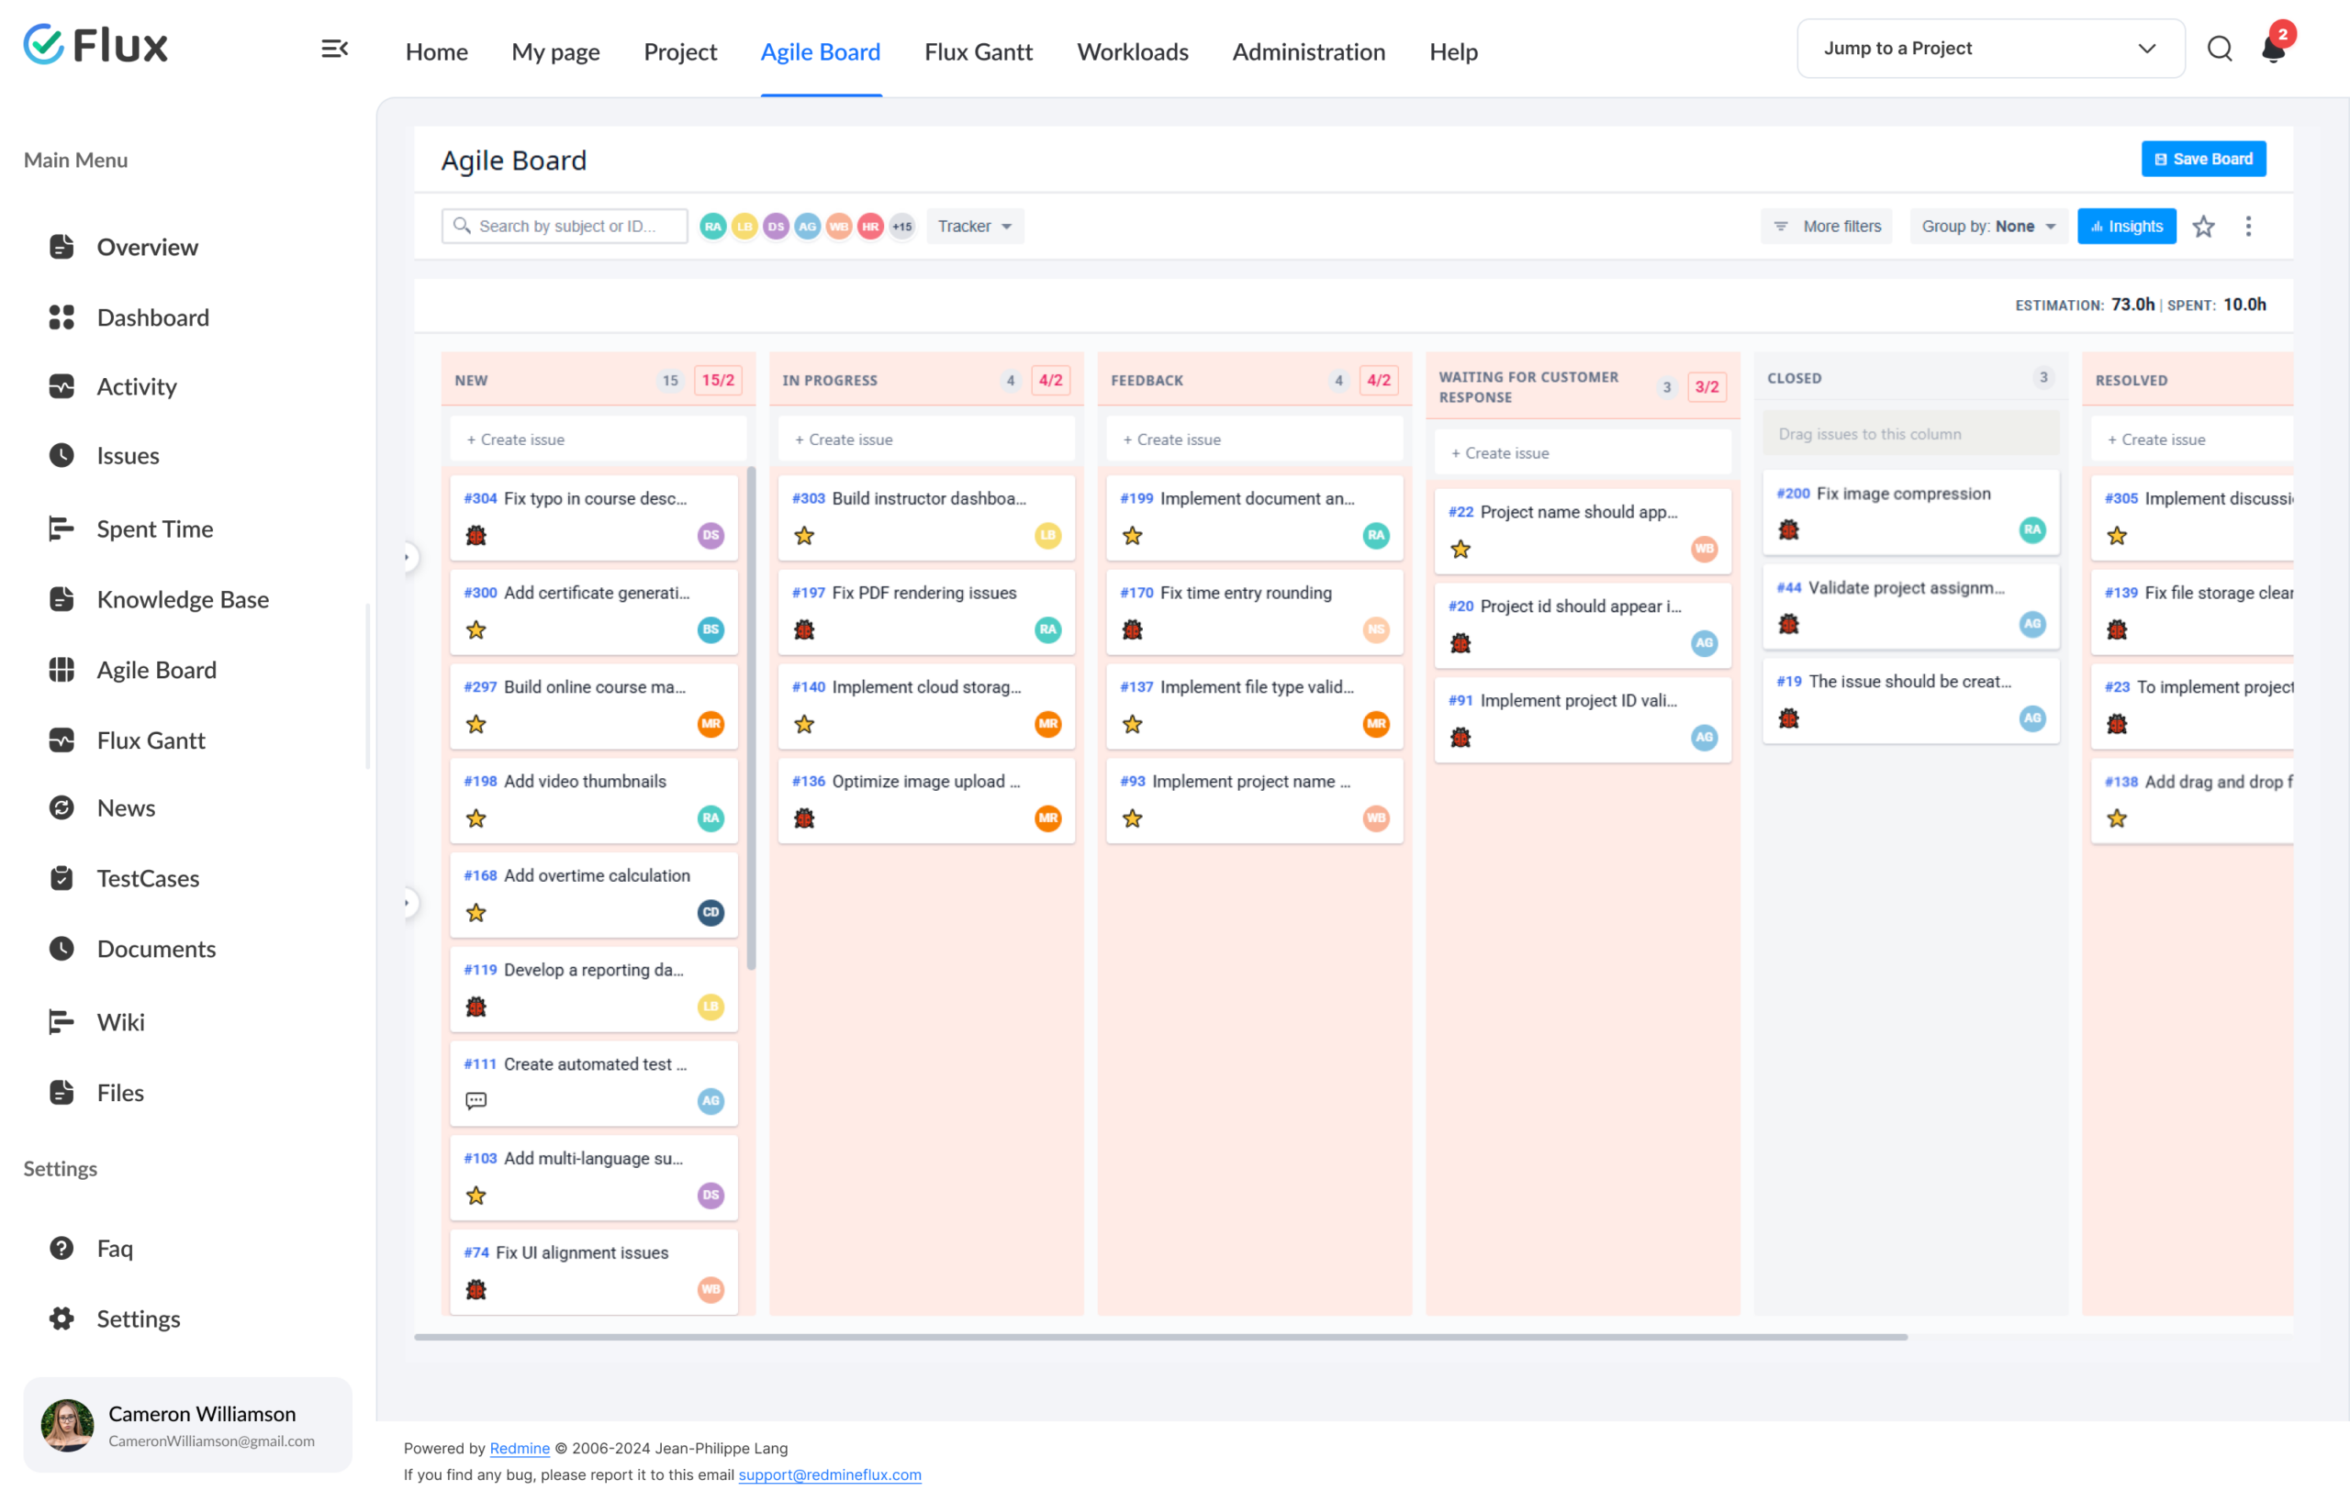This screenshot has height=1502, width=2350.
Task: Open the More filters panel
Action: 1827,227
